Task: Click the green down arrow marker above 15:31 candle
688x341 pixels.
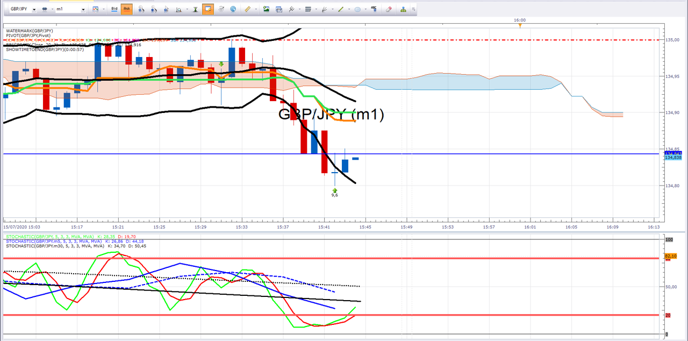Action: coord(221,64)
